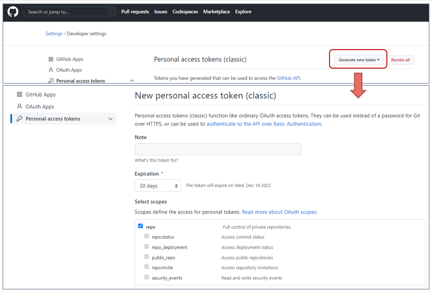Image resolution: width=432 pixels, height=292 pixels.
Task: Click the Select scopes heading
Action: point(151,202)
